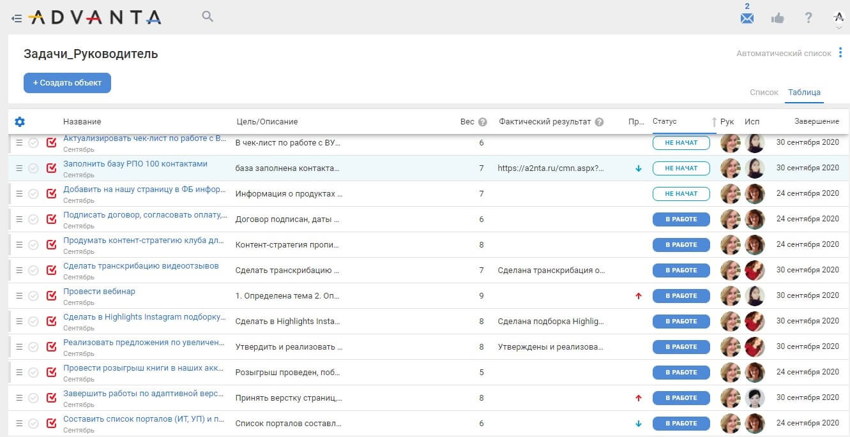The height and width of the screenshot is (437, 850).
Task: Click help icon next to Вес column
Action: (483, 122)
